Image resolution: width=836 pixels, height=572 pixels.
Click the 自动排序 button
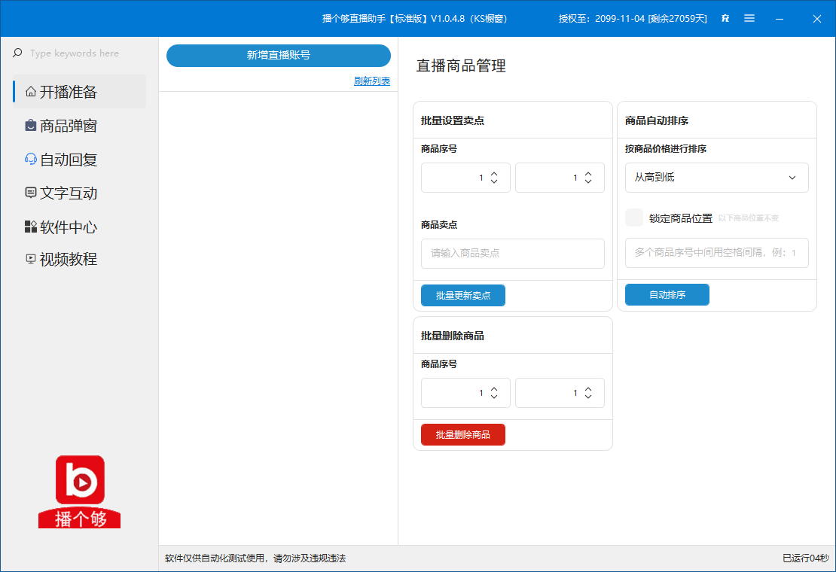click(x=667, y=295)
